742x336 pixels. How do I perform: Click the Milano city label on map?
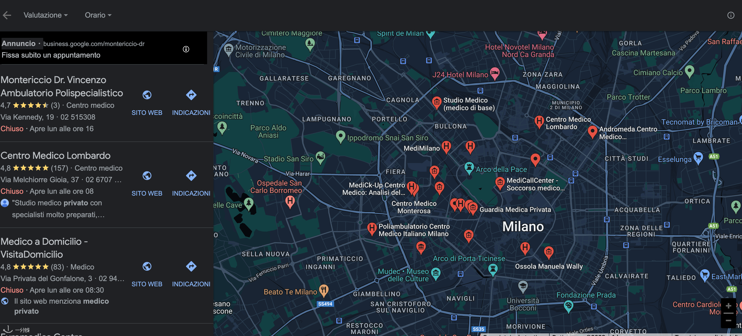click(x=523, y=226)
